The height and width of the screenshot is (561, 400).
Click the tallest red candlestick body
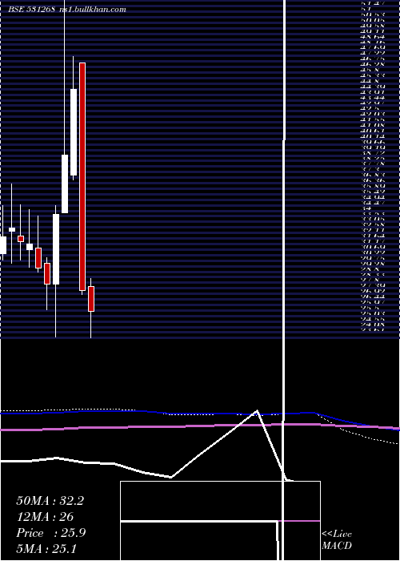click(82, 177)
